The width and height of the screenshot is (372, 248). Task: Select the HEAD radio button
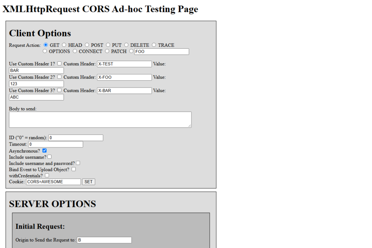click(64, 45)
